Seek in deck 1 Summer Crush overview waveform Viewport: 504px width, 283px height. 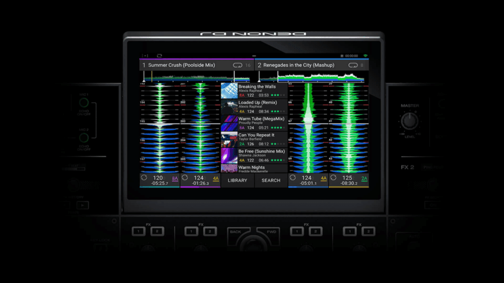197,77
